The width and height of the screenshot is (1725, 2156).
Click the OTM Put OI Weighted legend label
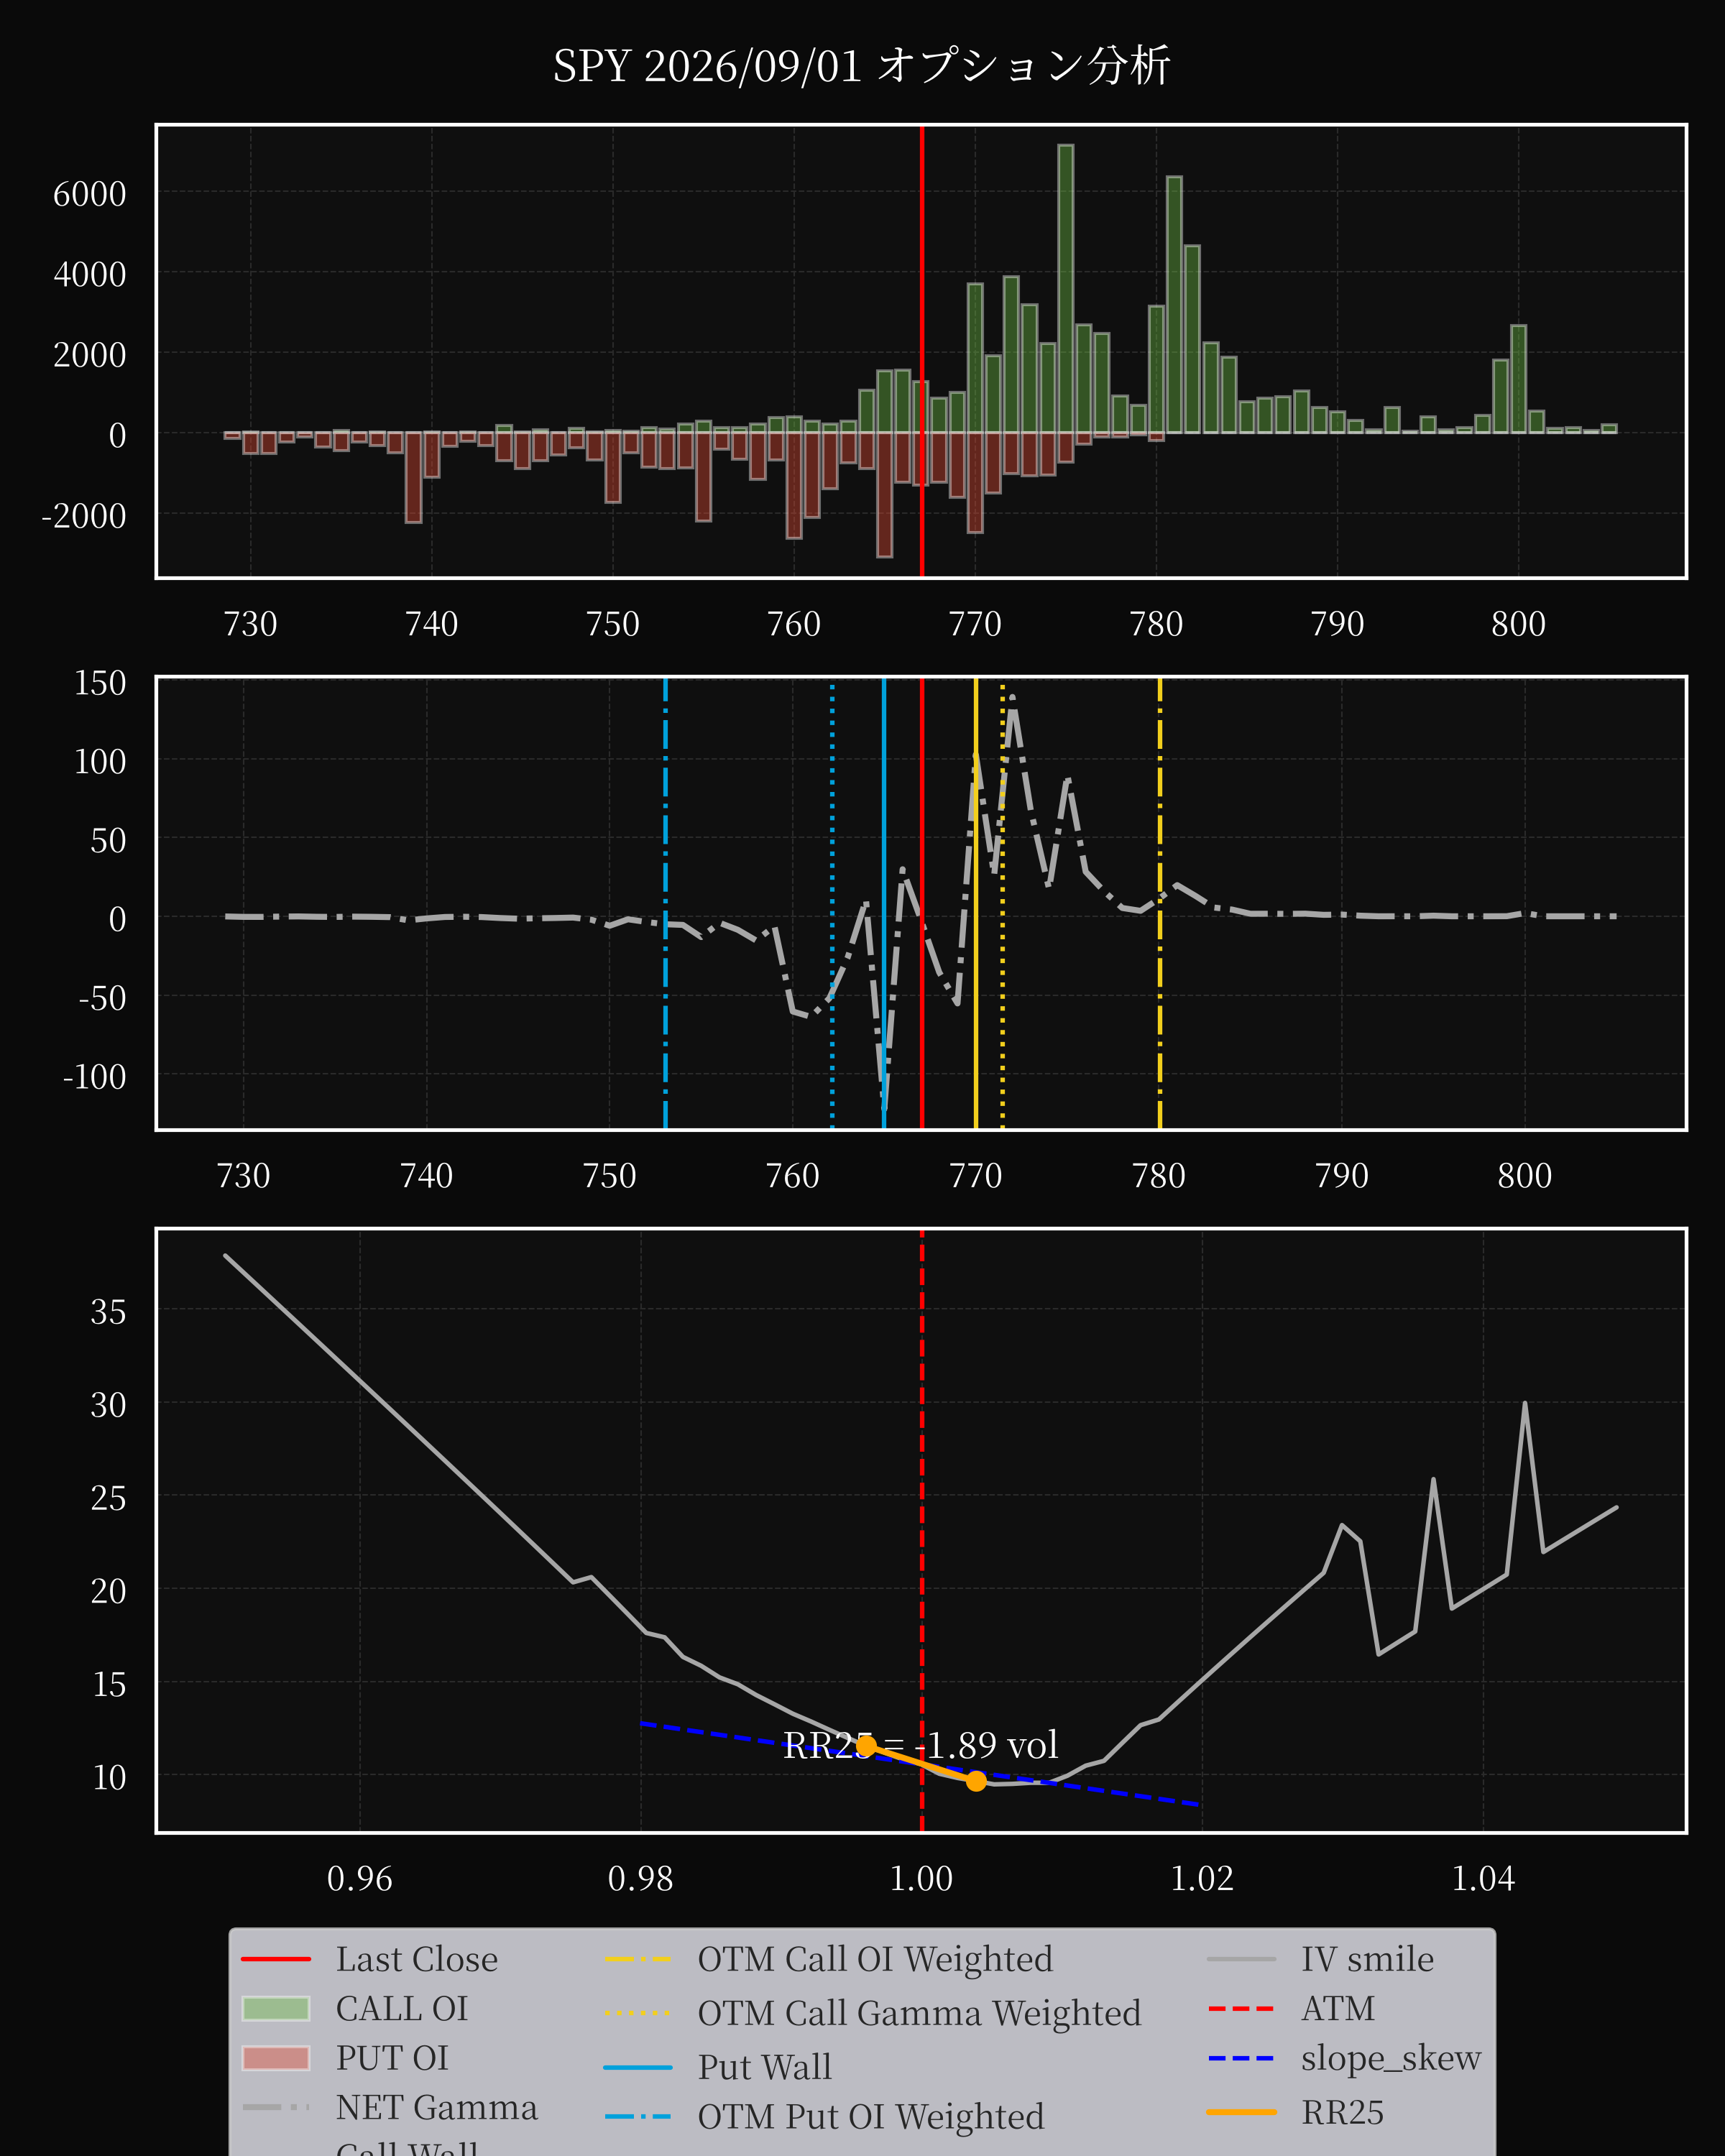pyautogui.click(x=870, y=2117)
